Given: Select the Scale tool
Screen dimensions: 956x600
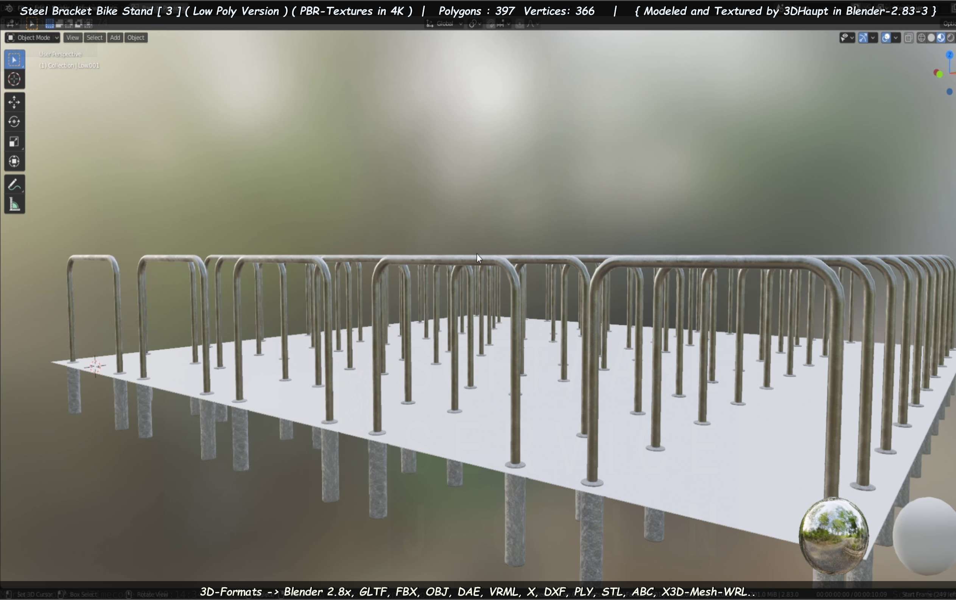Looking at the screenshot, I should point(14,141).
